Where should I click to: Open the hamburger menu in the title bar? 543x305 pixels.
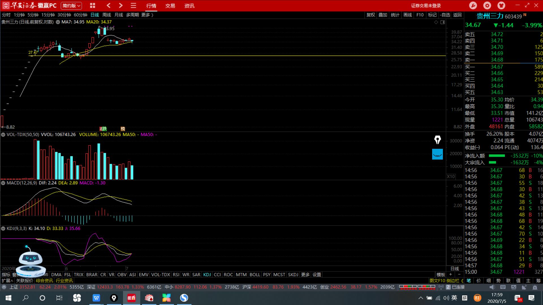(133, 5)
